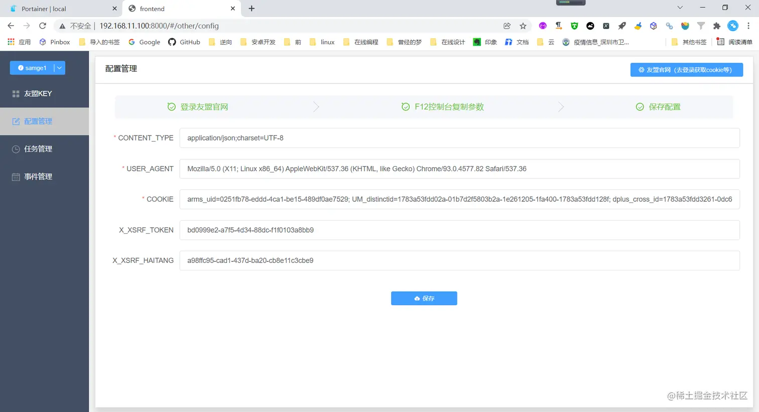Click the cloud icon on the 保存 button
759x412 pixels.
pos(416,298)
